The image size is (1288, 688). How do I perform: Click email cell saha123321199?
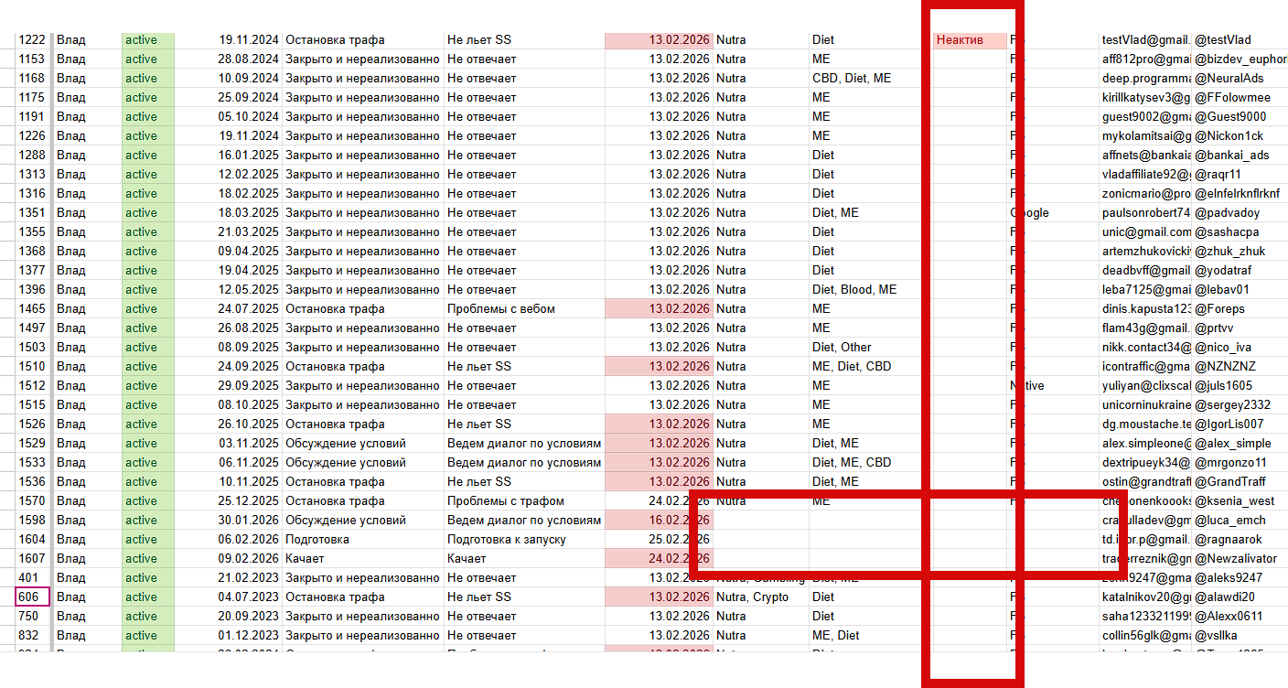[x=1145, y=617]
